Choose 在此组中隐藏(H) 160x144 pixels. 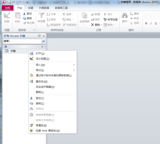coord(53,87)
